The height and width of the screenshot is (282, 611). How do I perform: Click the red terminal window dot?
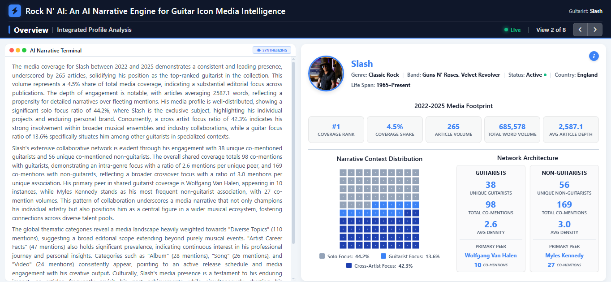[x=12, y=50]
